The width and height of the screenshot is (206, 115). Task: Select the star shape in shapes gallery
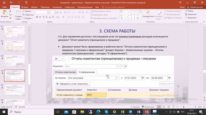pyautogui.click(x=137, y=18)
